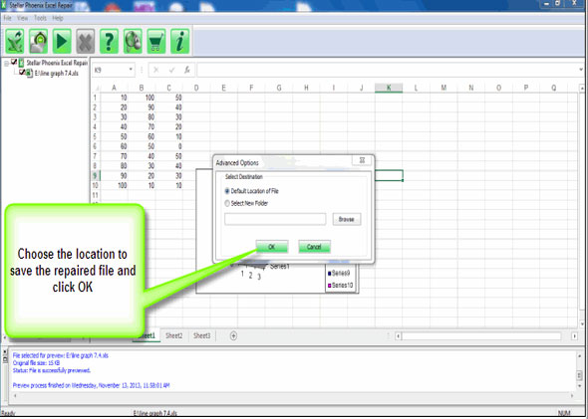Click the formula bar confirm check icon

pos(171,70)
